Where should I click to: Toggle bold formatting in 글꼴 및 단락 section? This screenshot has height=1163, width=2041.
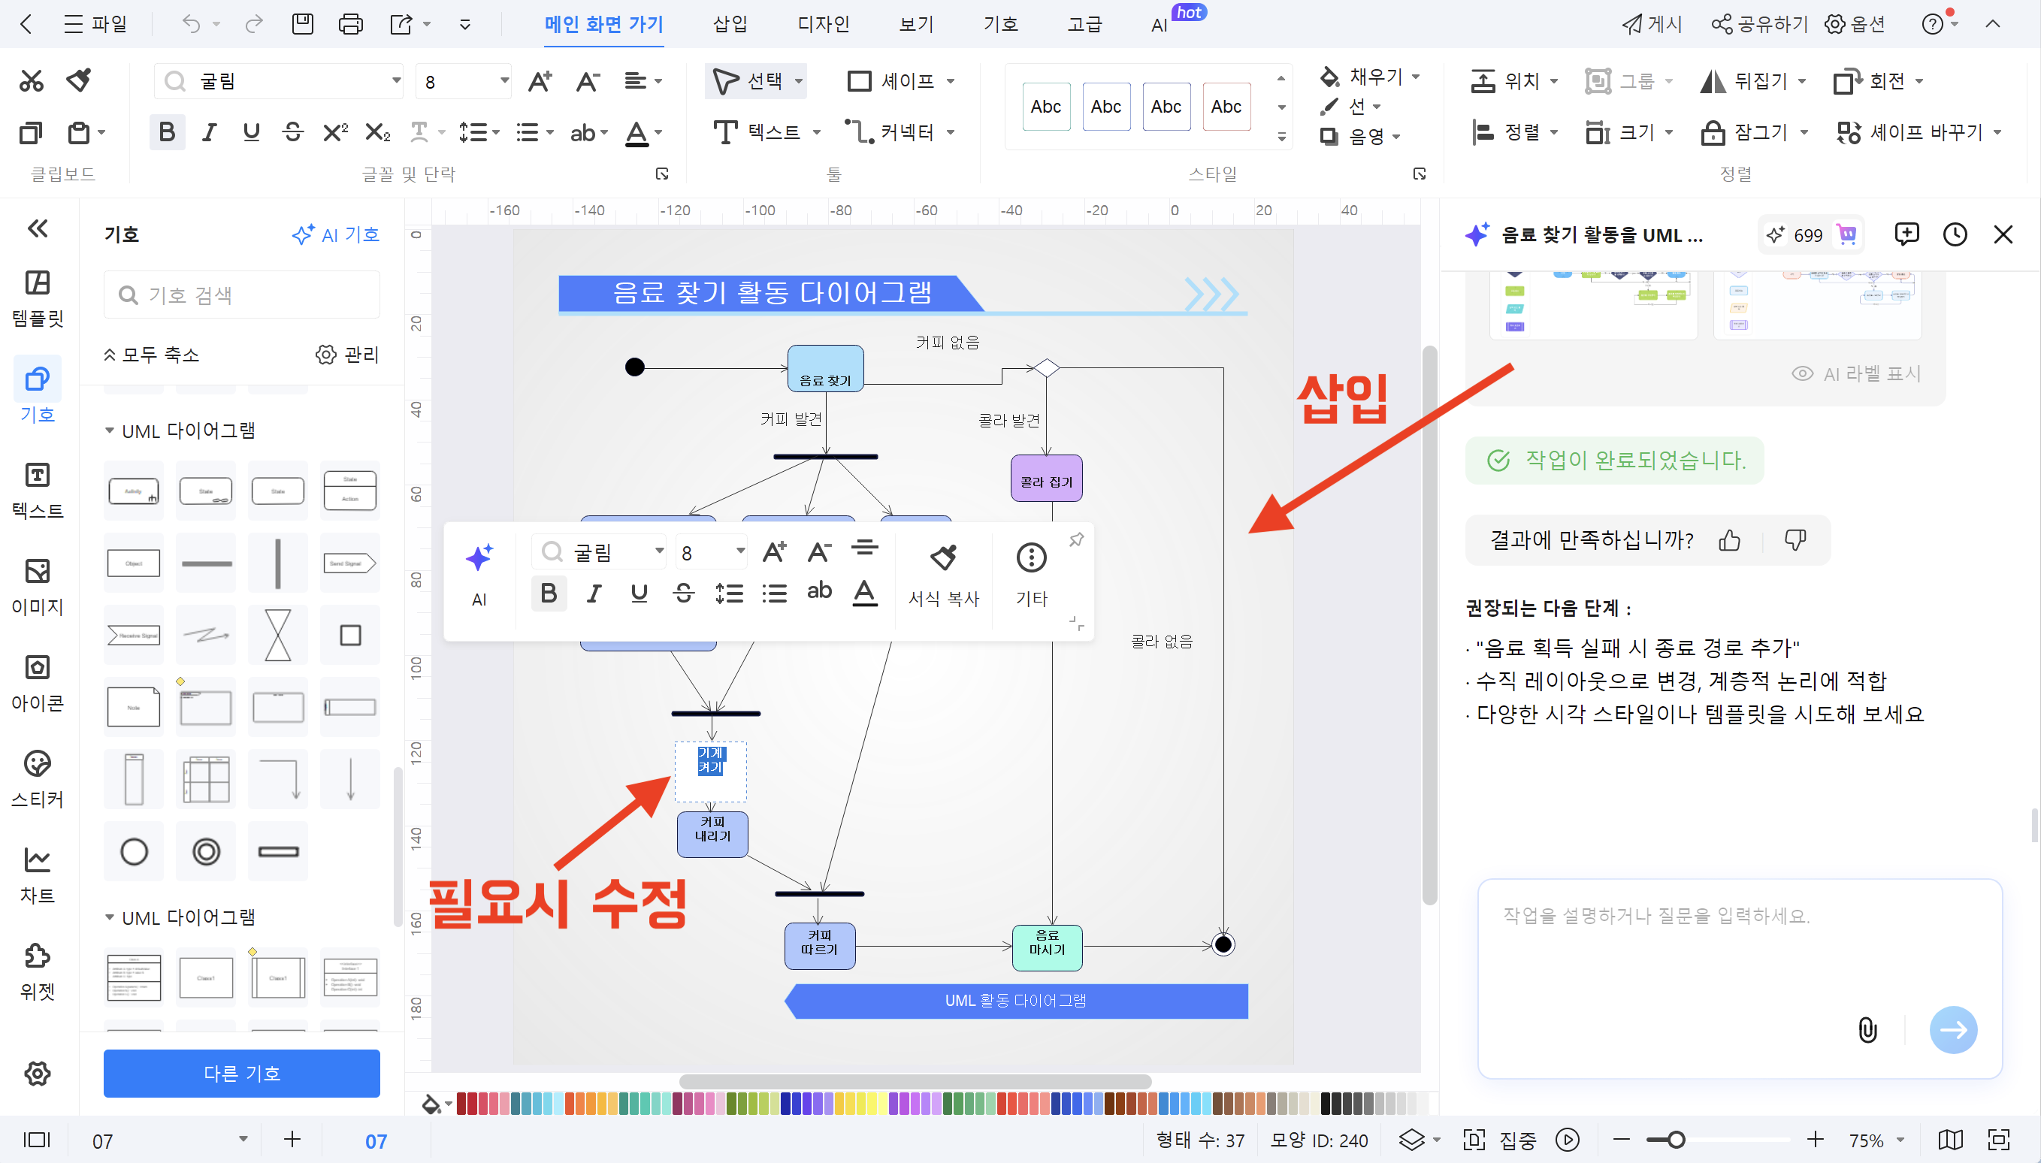tap(166, 132)
